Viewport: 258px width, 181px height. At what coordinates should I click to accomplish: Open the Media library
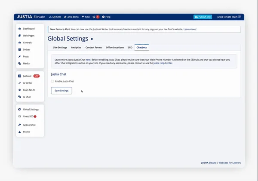26,63
